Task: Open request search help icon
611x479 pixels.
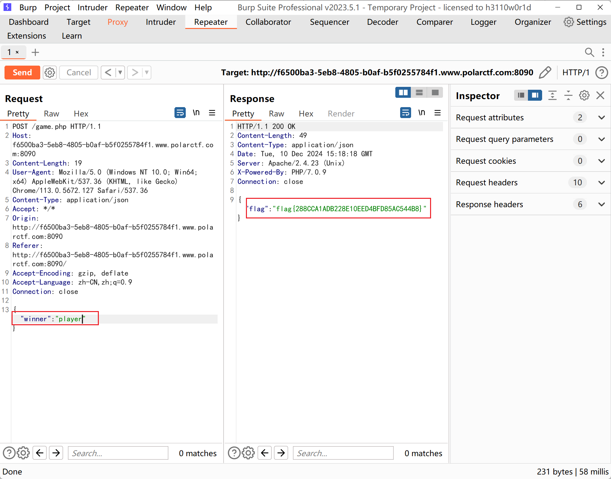Action: [x=9, y=453]
